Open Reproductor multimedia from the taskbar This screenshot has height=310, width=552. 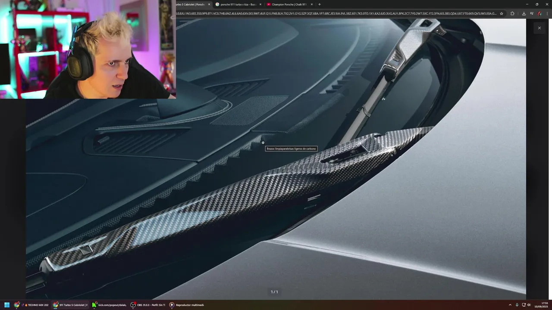[187, 305]
